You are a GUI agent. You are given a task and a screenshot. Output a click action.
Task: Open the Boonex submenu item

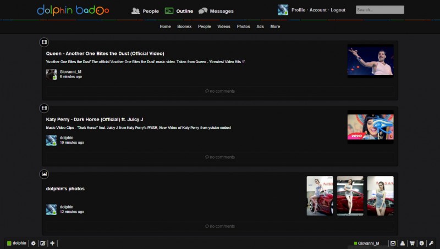coord(184,26)
